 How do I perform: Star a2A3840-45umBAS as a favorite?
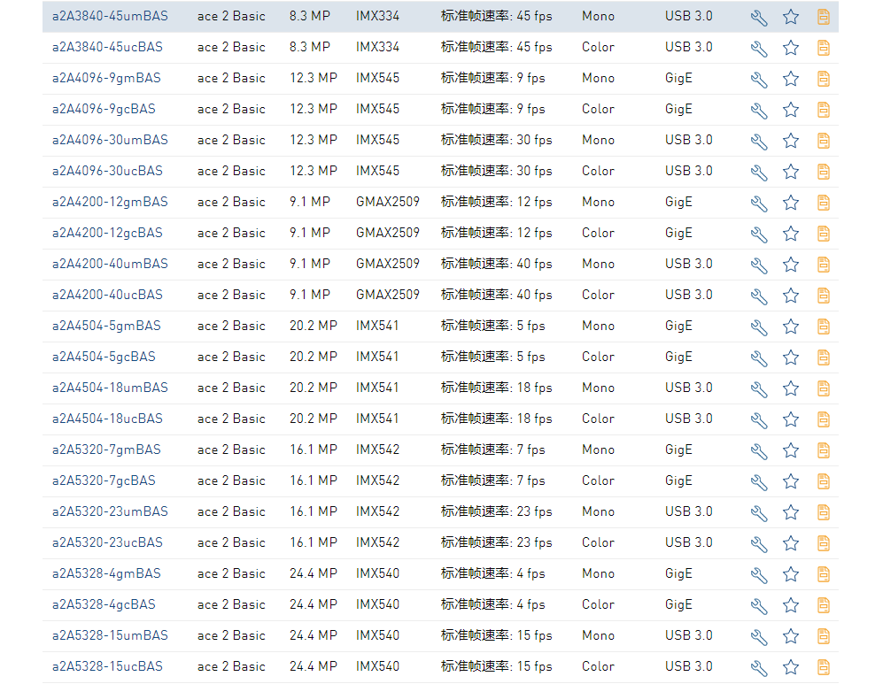click(791, 17)
